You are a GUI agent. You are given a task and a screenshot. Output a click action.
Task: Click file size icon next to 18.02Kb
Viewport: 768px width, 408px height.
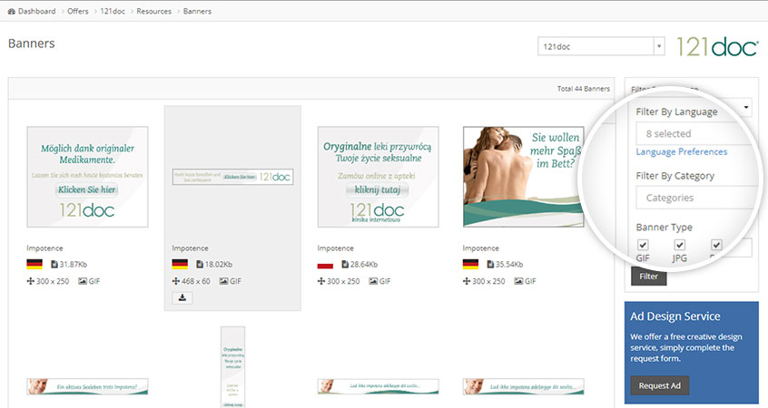coord(200,264)
